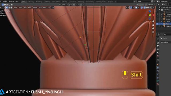Open the Mesh menu in viewport header
The width and height of the screenshot is (171, 96).
[30, 7]
